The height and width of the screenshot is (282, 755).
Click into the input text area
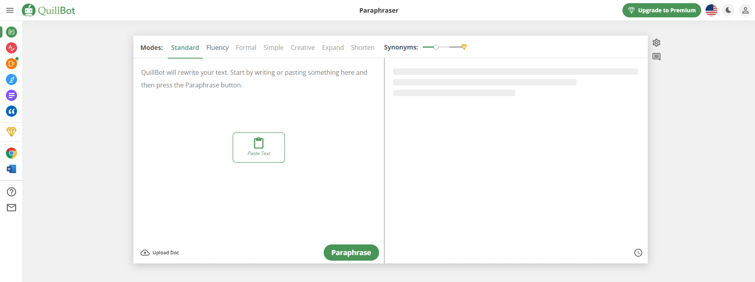pos(258,150)
